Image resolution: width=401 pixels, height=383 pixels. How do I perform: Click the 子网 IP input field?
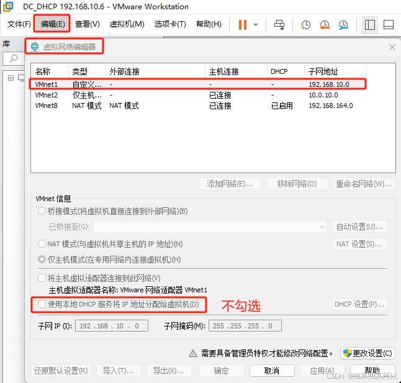point(112,326)
